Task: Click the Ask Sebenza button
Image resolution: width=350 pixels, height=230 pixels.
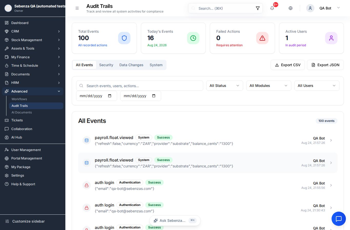Action: coord(175,221)
